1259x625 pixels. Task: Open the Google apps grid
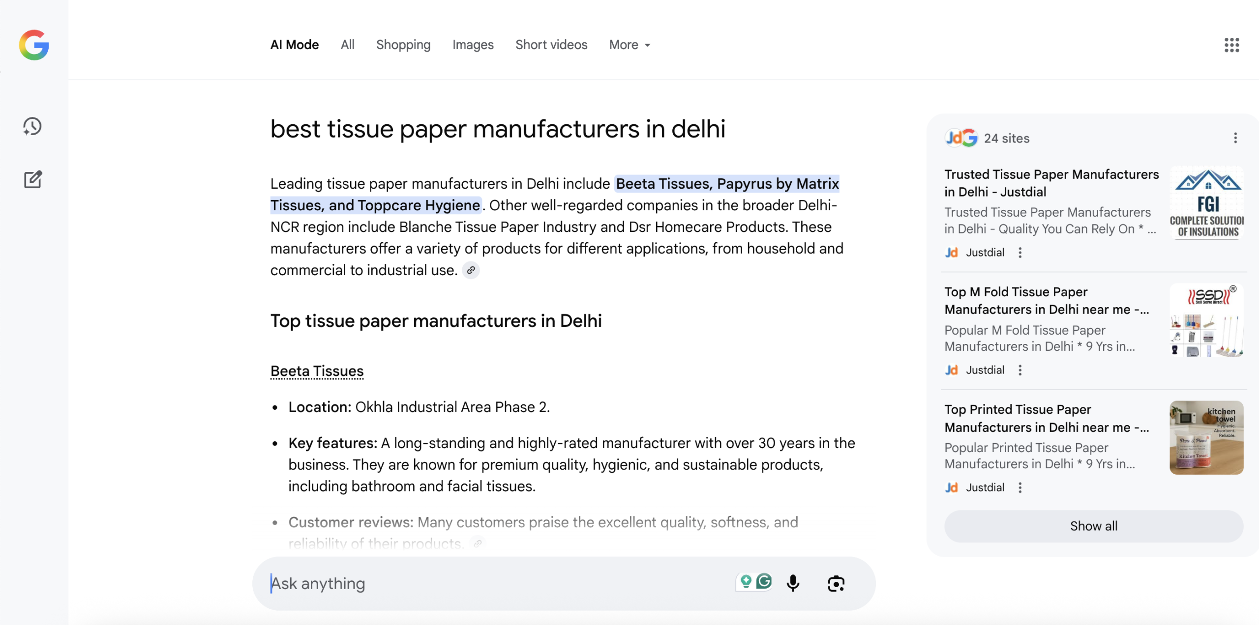[x=1231, y=45]
